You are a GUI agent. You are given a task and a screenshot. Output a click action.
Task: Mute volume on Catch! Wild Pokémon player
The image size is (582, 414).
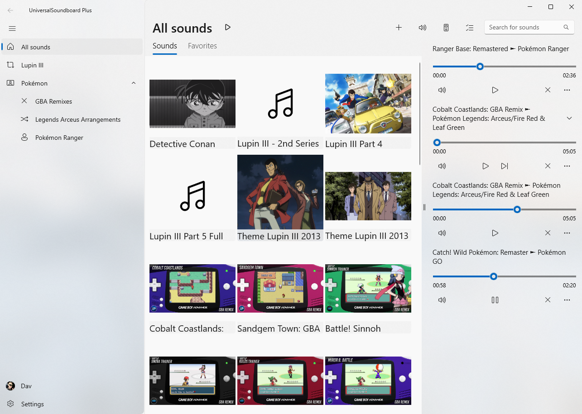(x=442, y=300)
